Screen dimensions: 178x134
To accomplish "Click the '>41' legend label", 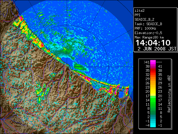I will [x=147, y=62].
